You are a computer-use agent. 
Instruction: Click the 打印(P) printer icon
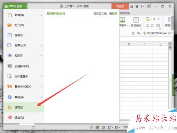[x=10, y=55]
